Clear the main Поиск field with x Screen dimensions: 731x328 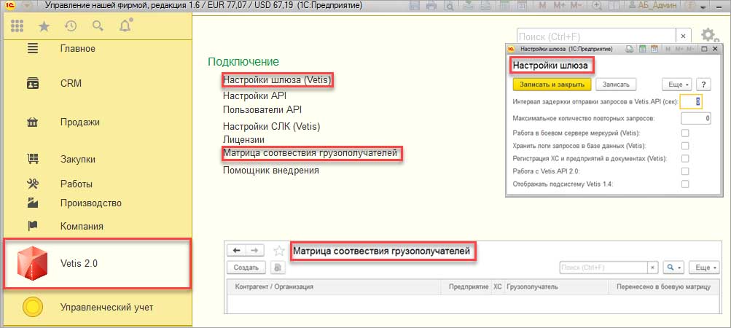pyautogui.click(x=684, y=36)
